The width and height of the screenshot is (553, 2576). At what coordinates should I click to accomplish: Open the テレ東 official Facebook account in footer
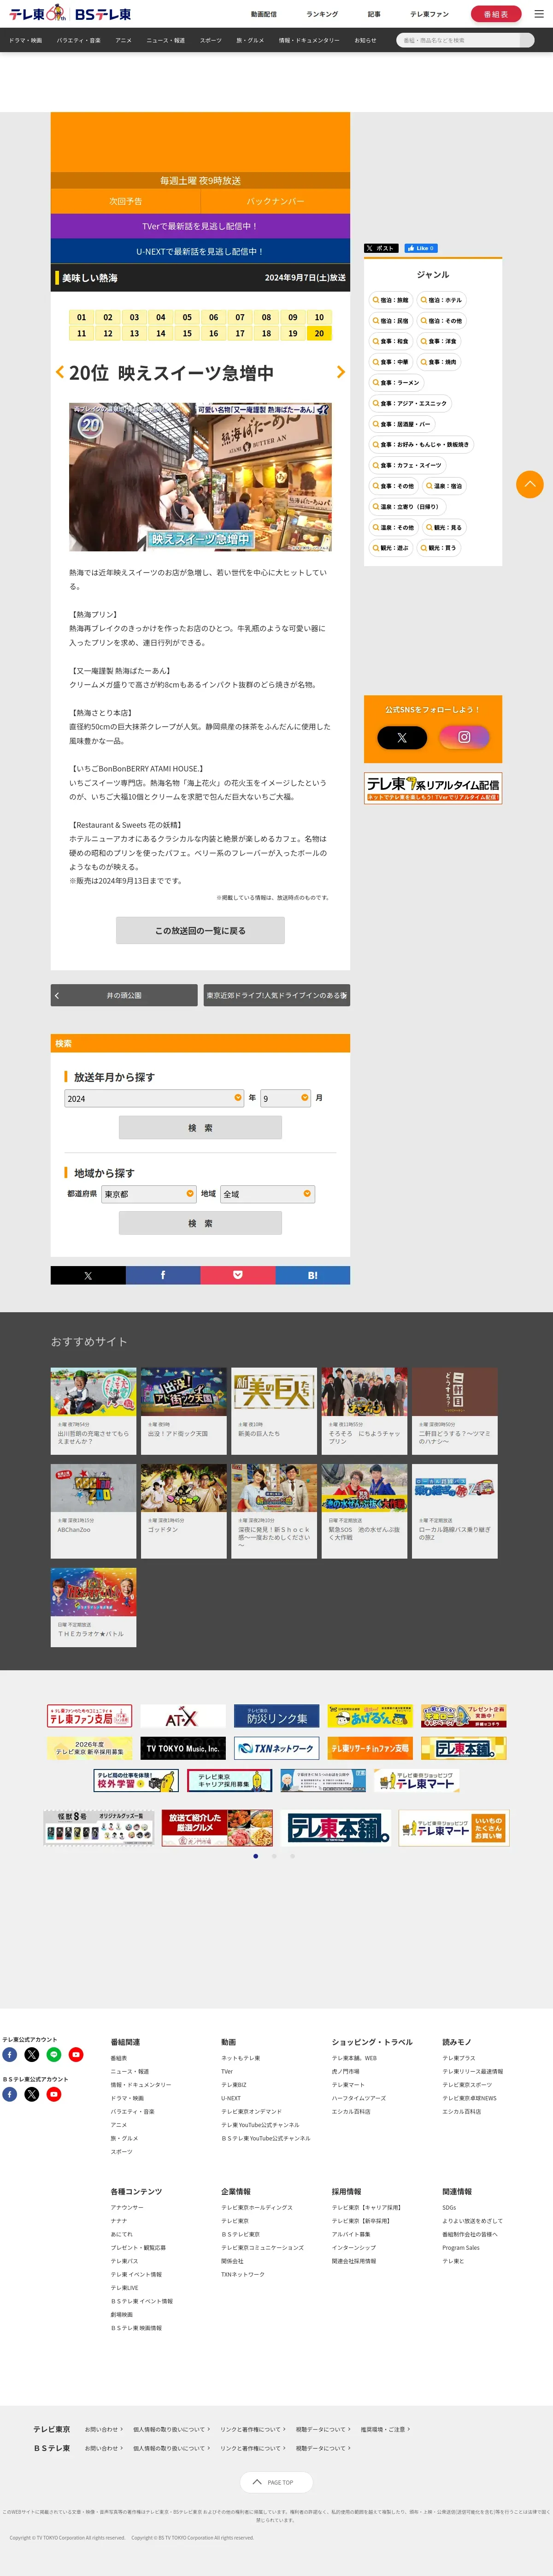click(10, 2054)
